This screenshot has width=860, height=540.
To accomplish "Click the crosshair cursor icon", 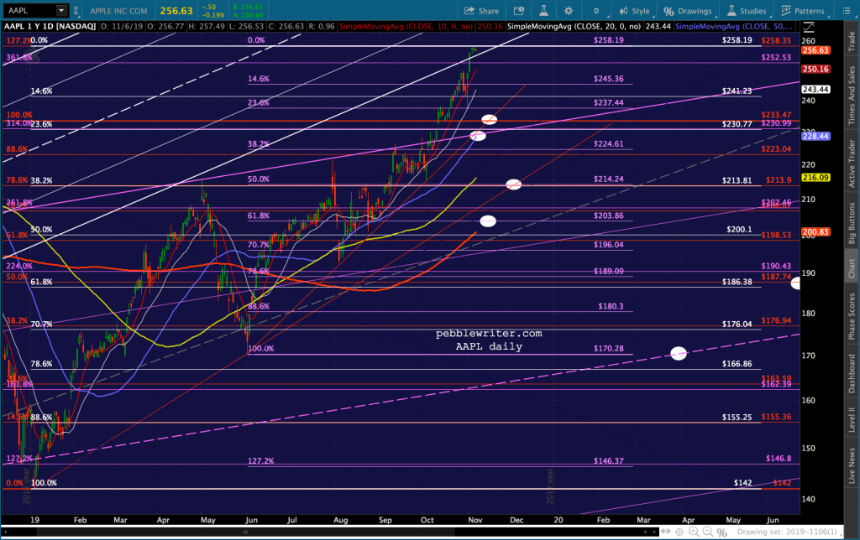I will click(679, 532).
